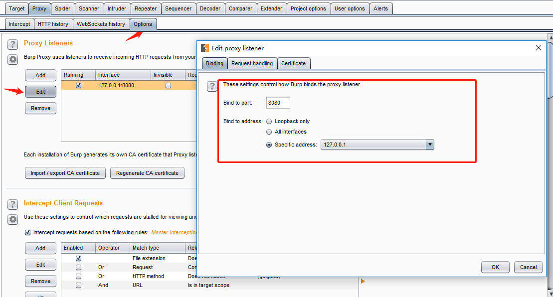Open the Project options tab

point(309,8)
